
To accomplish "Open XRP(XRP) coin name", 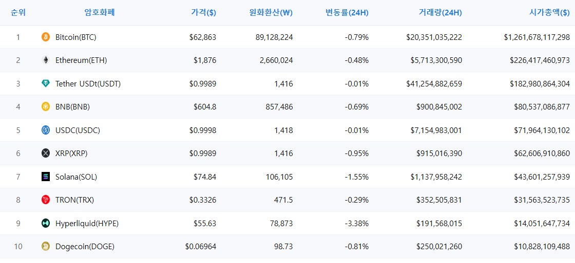I will pyautogui.click(x=71, y=154).
